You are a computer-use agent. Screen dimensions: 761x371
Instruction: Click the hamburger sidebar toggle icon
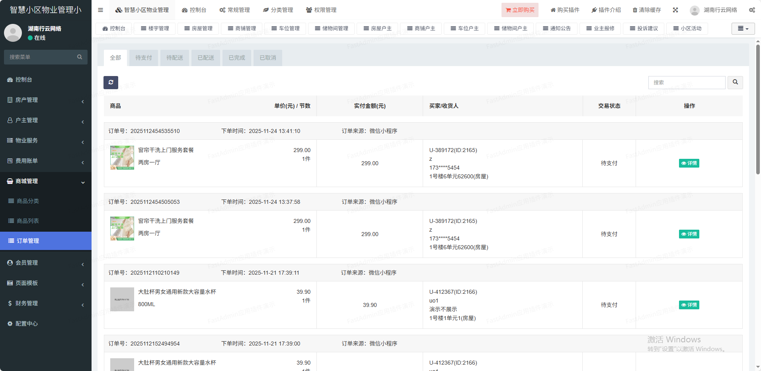[x=100, y=10]
